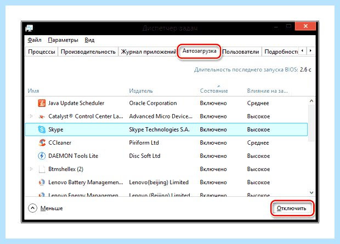This screenshot has height=244, width=340.
Task: Sort by the Состояние column header
Action: pyautogui.click(x=214, y=91)
